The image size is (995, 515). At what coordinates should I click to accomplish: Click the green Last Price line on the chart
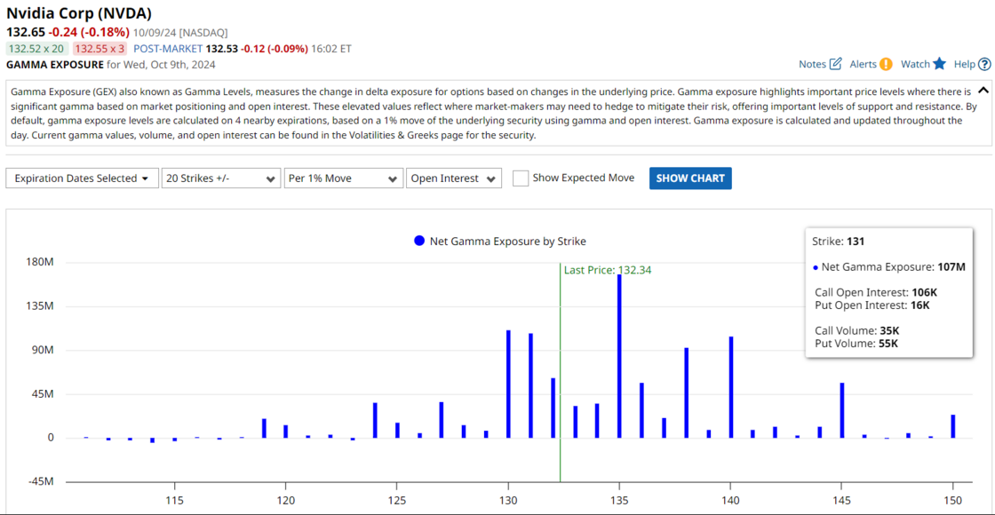(560, 382)
